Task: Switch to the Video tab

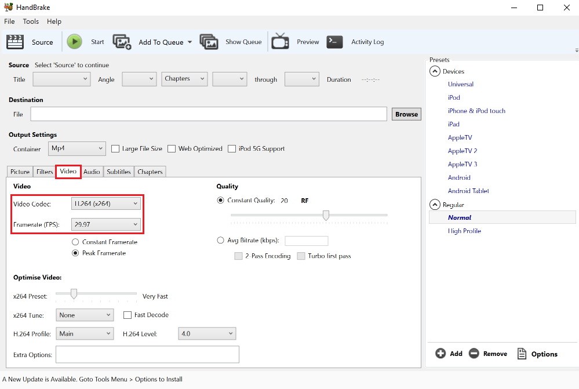Action: click(x=68, y=172)
